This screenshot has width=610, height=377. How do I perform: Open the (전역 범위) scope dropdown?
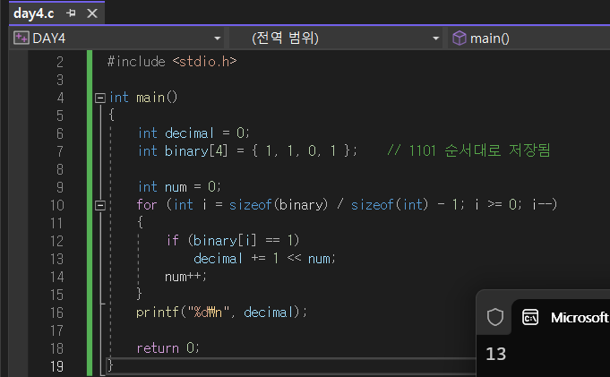435,39
